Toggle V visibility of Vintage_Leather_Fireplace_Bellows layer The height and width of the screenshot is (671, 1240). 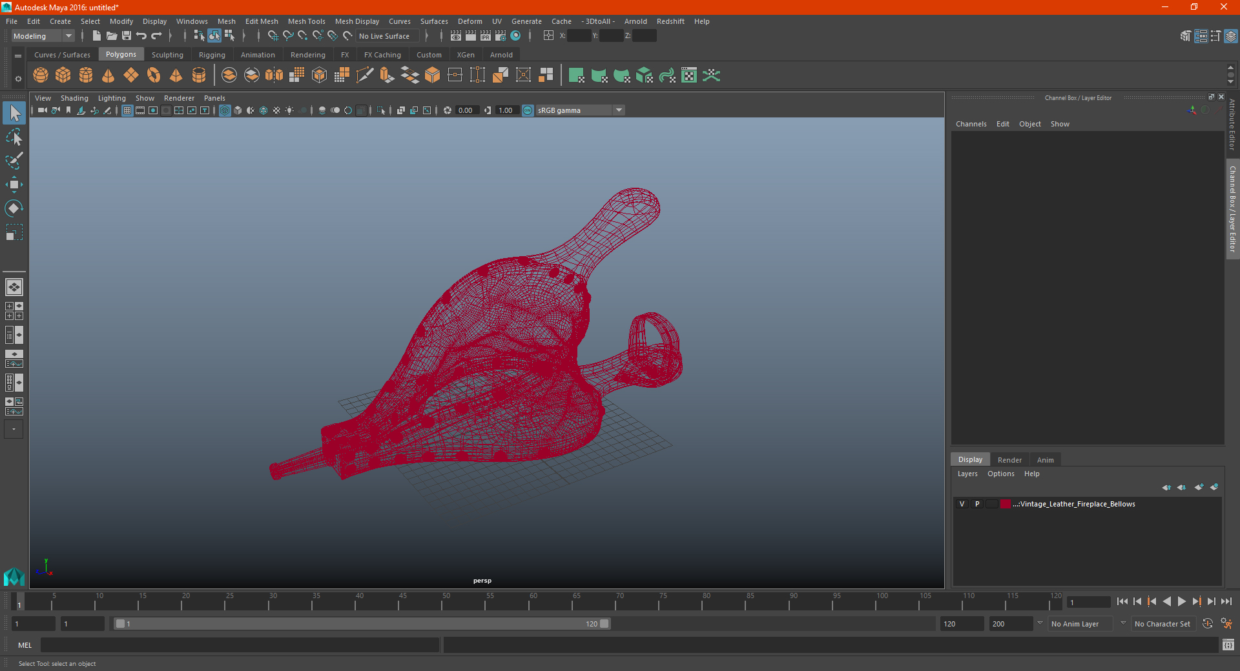(x=962, y=504)
